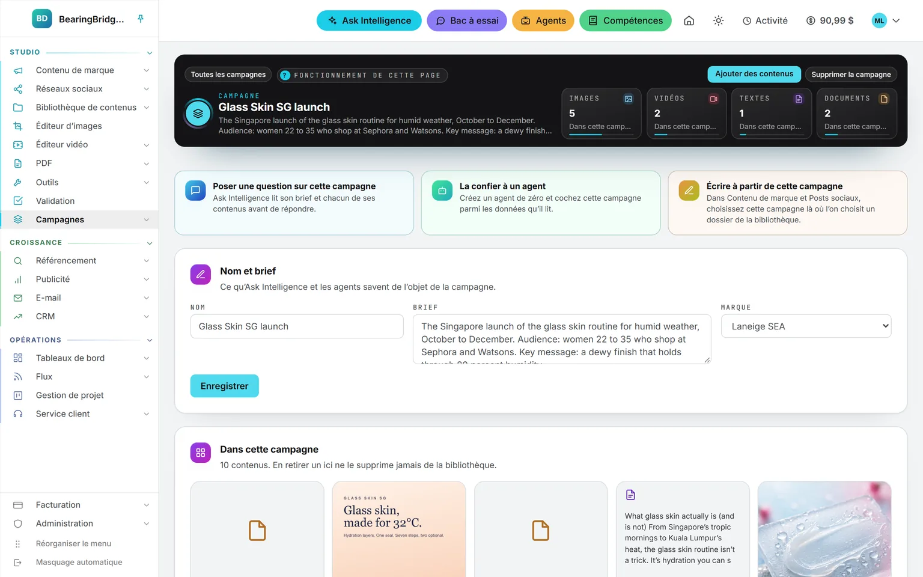The image size is (923, 577).
Task: Click the Publicité bar chart icon
Action: 18,279
